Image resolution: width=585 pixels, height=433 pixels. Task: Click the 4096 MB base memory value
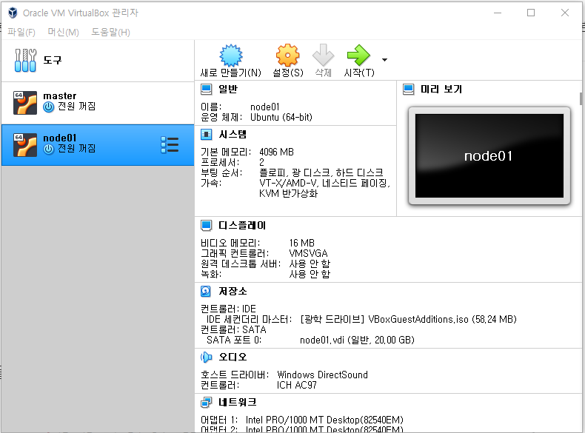pos(276,152)
